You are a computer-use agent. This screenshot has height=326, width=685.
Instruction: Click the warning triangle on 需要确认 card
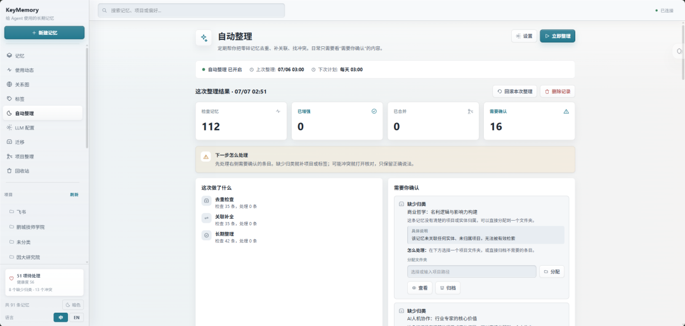point(566,112)
